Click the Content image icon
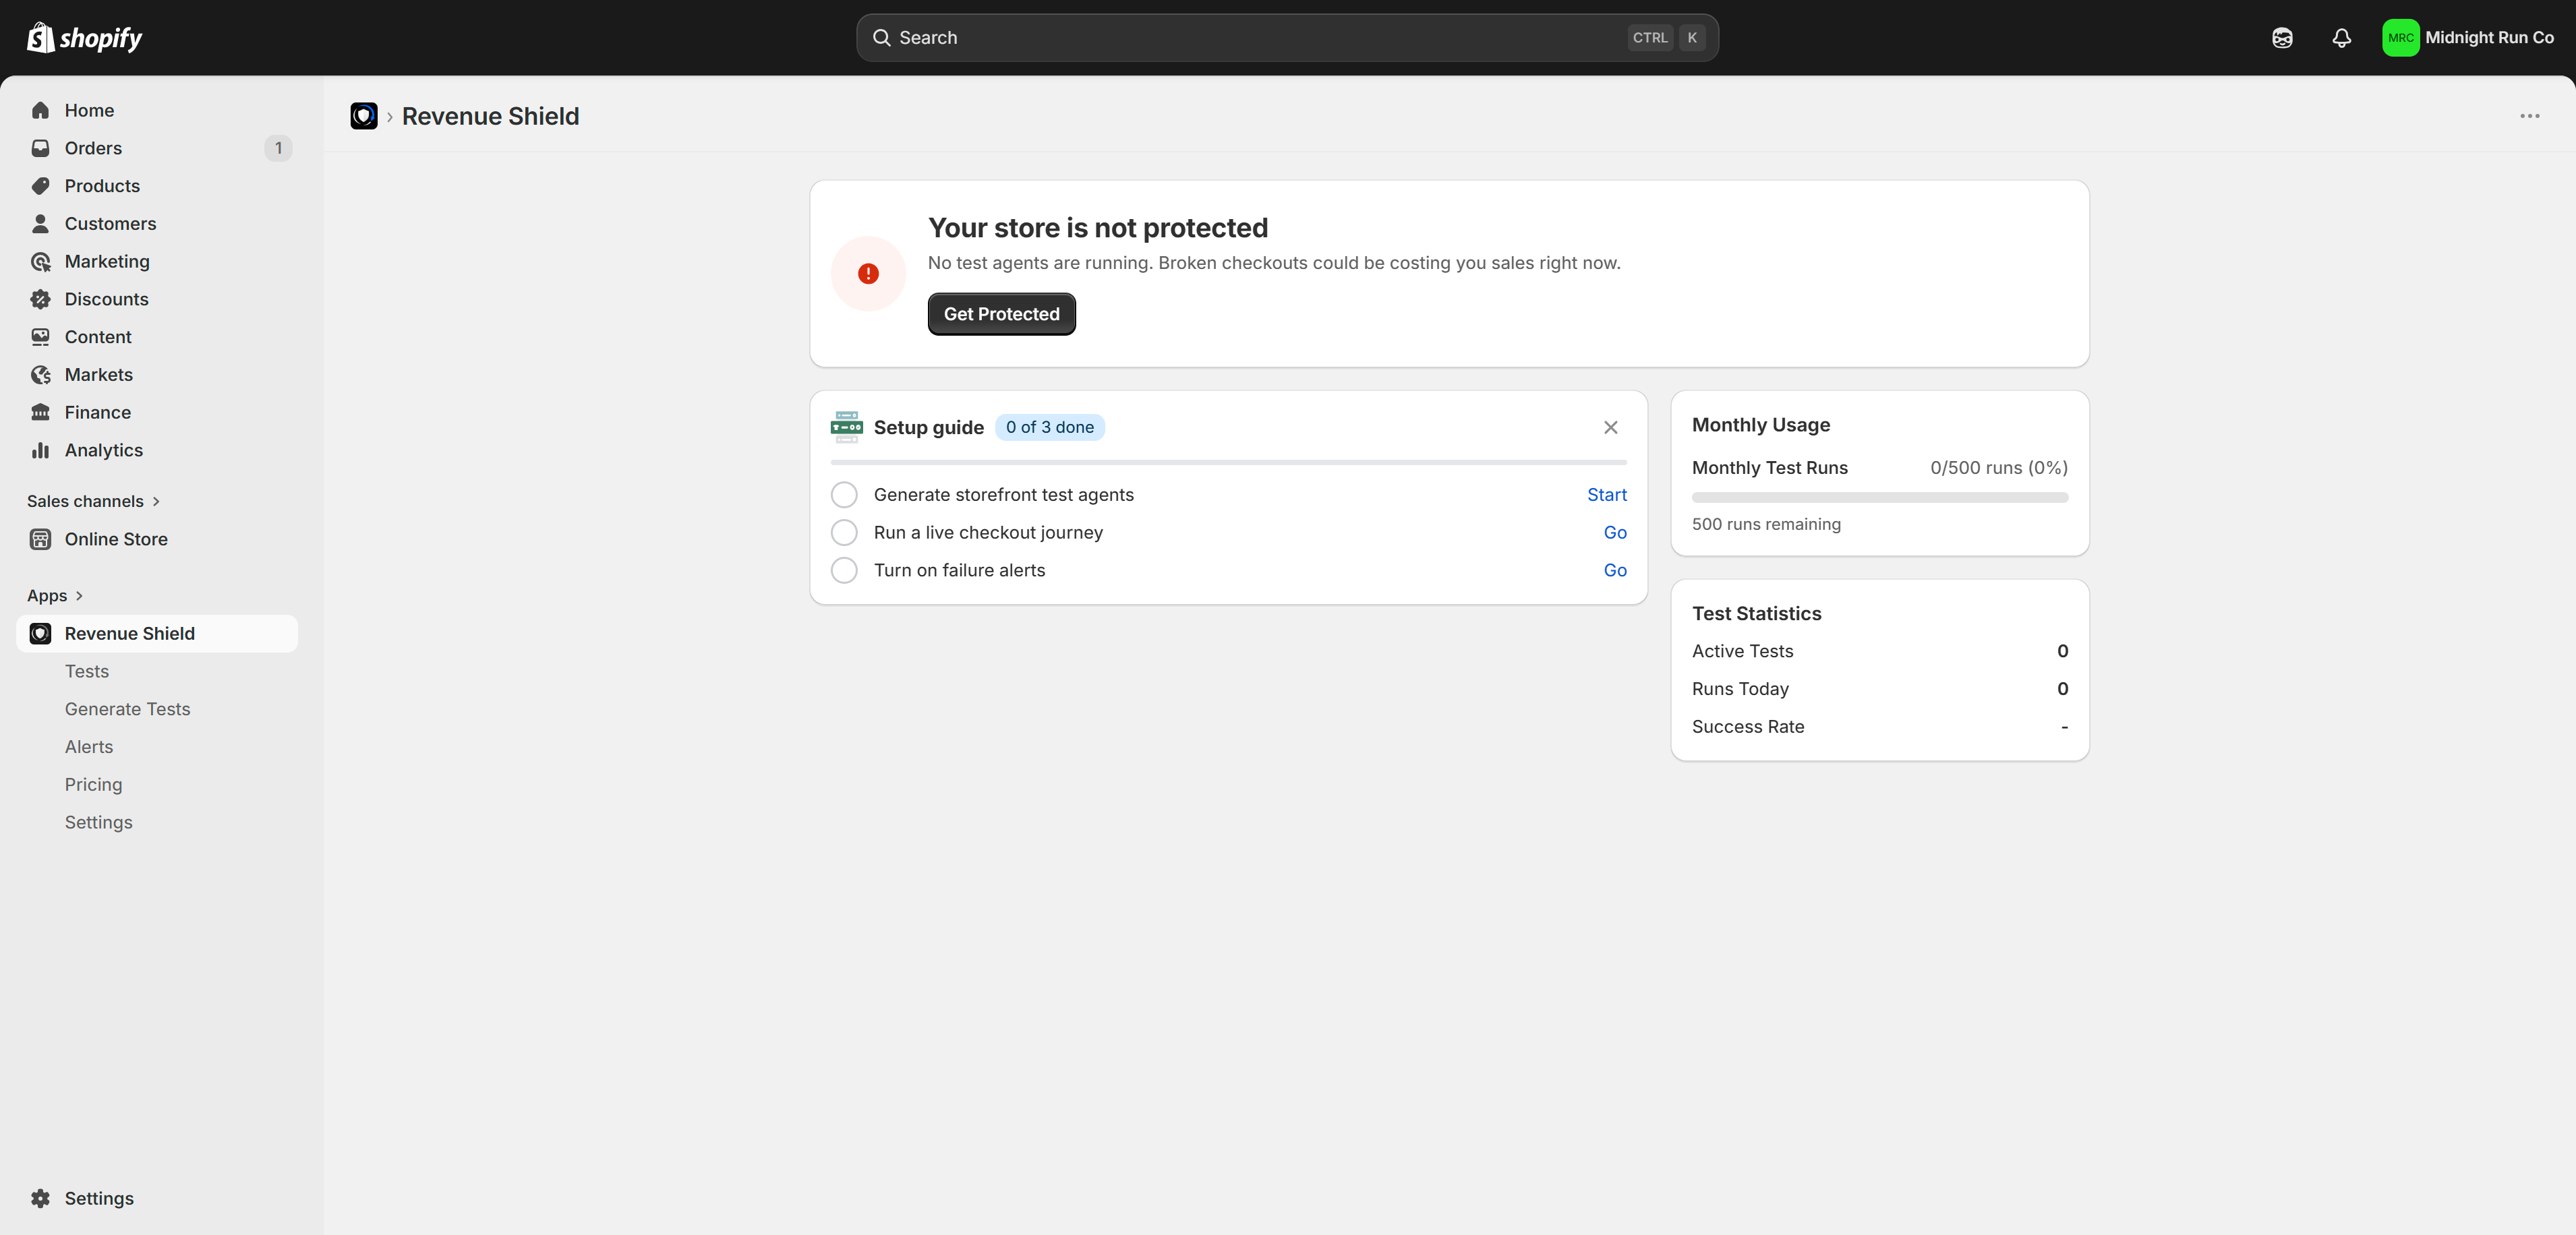 pyautogui.click(x=40, y=337)
